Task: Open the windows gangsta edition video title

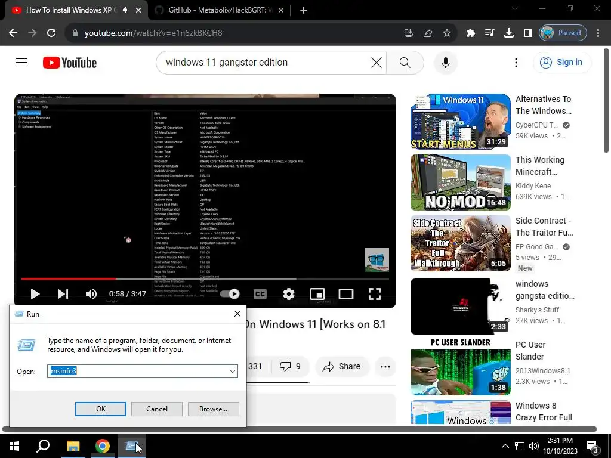Action: tap(545, 290)
